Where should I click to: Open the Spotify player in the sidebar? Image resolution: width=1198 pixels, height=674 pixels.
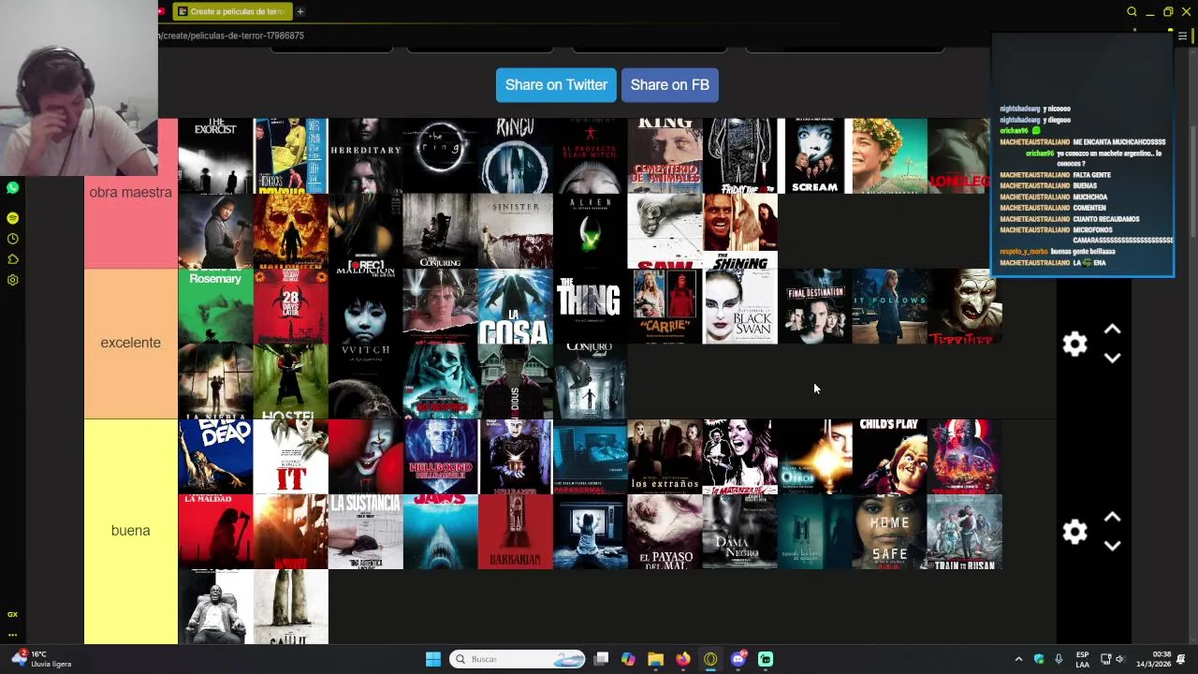[12, 217]
